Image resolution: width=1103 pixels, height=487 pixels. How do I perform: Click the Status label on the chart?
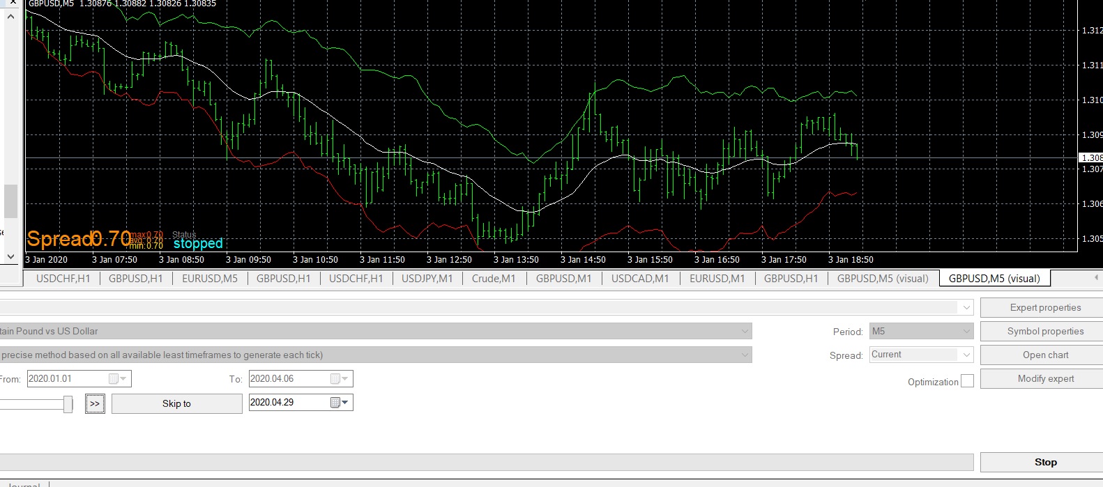pyautogui.click(x=184, y=234)
